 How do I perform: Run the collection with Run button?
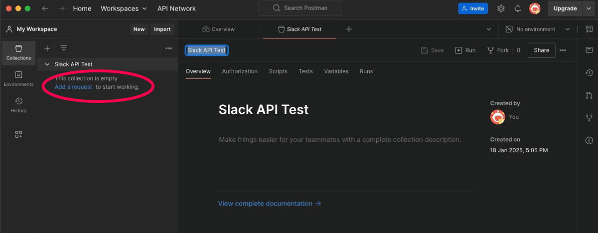(x=465, y=50)
